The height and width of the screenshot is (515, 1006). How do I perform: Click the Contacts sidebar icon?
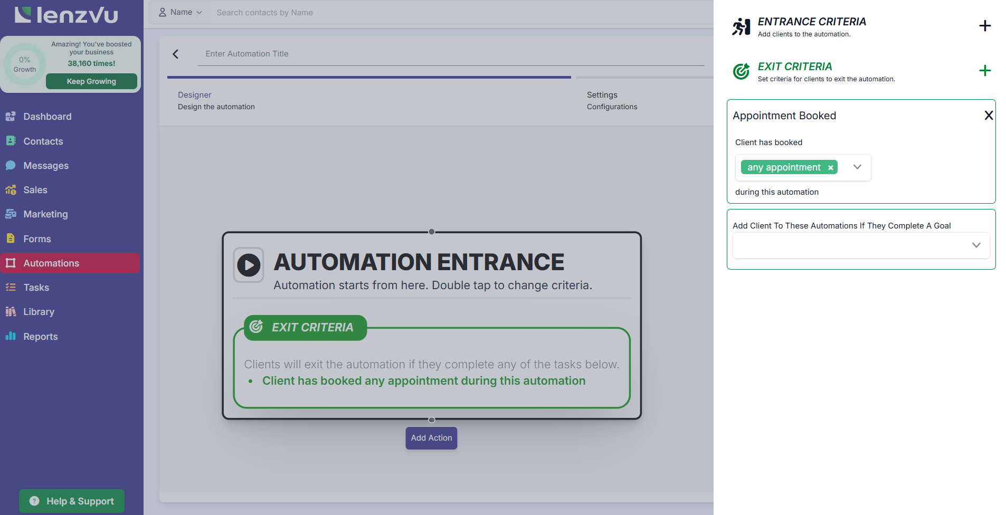11,141
